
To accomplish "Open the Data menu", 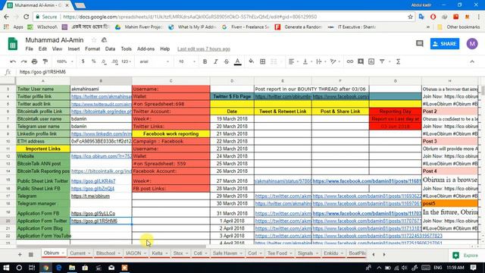I will click(110, 49).
